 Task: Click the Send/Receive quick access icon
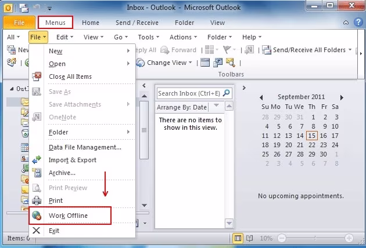[24, 8]
